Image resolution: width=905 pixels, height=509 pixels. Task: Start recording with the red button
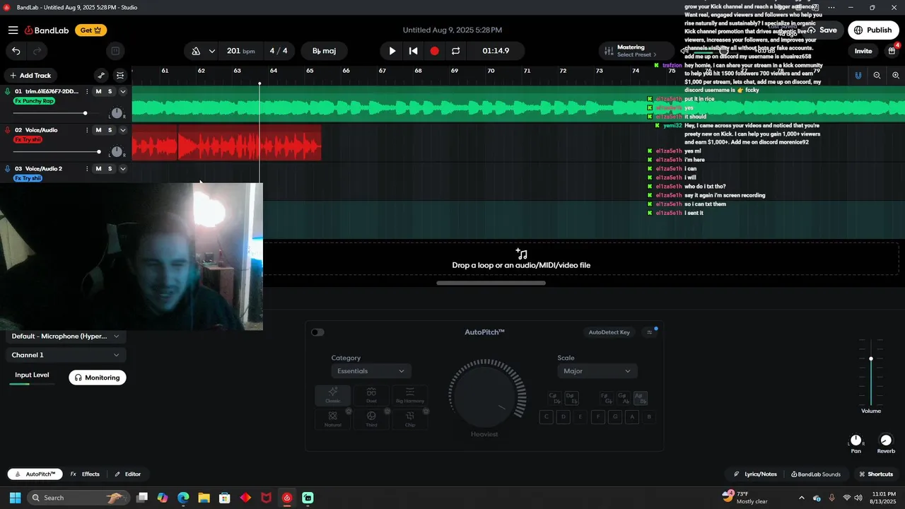coord(434,51)
